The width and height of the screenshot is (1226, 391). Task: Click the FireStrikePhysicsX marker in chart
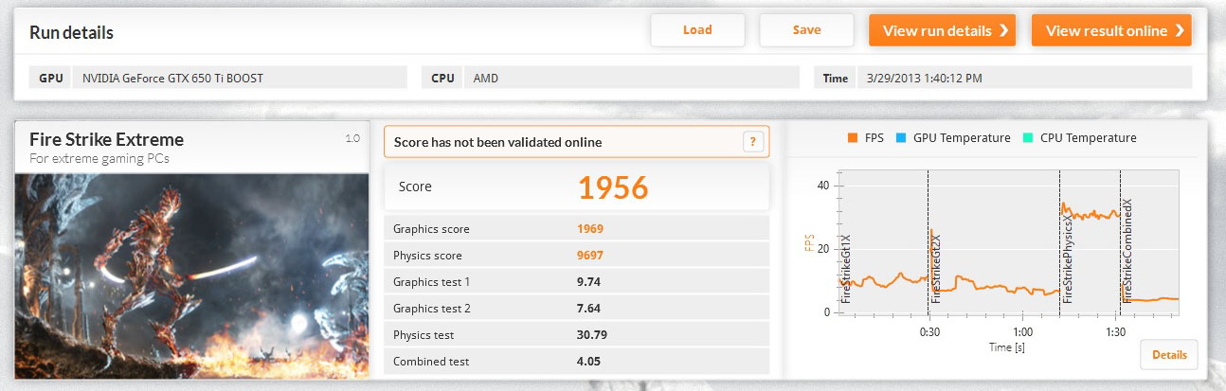[1068, 258]
